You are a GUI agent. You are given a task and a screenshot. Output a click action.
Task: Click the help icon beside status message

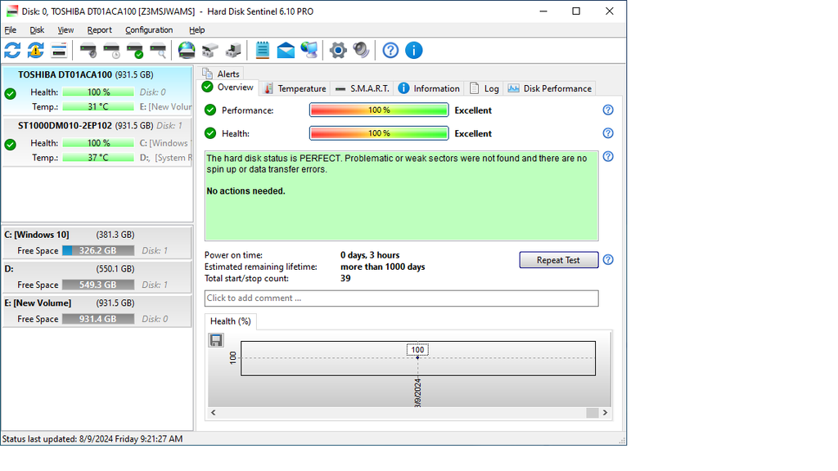pos(608,156)
